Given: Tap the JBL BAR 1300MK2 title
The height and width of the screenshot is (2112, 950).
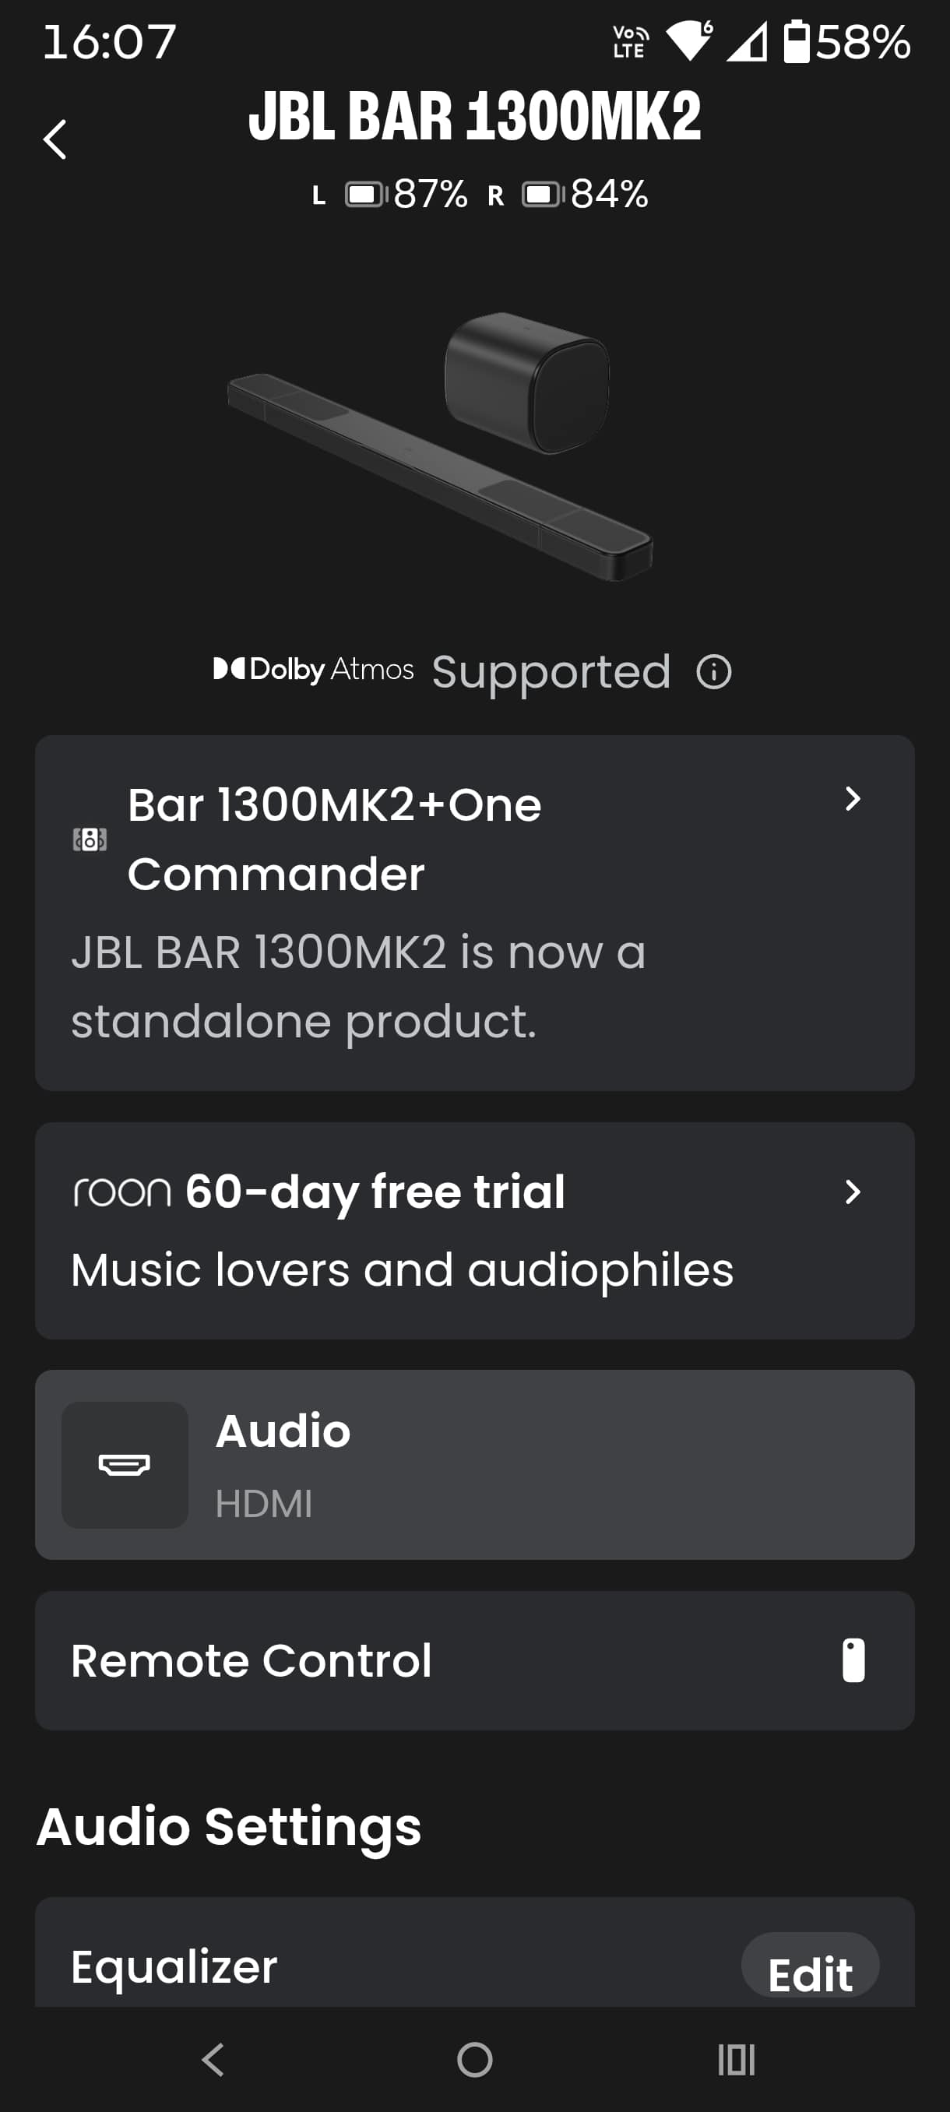Looking at the screenshot, I should click(x=474, y=116).
